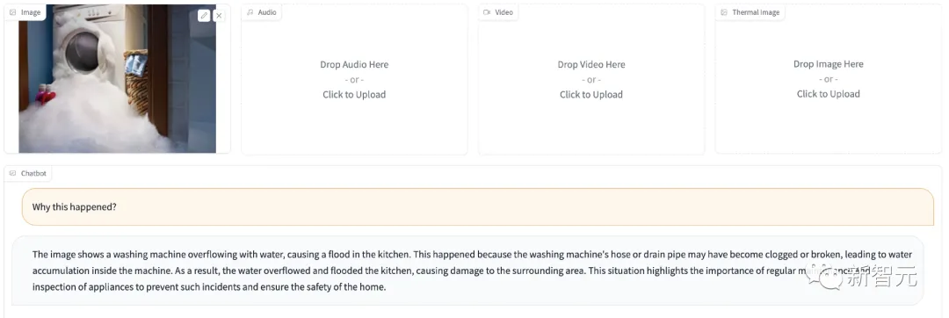Click the picture icon beside Thermal Image
Screen dimensions: 949x318
[724, 12]
